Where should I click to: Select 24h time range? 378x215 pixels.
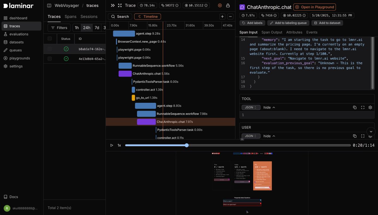pyautogui.click(x=87, y=28)
